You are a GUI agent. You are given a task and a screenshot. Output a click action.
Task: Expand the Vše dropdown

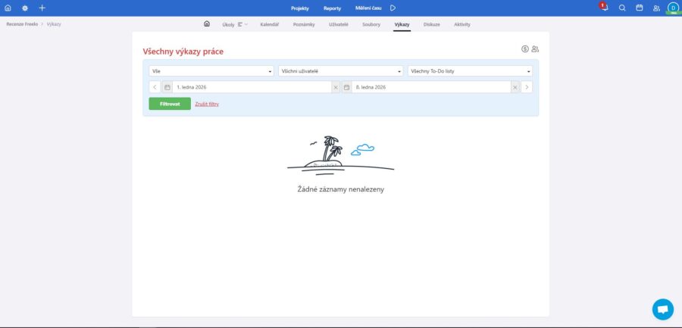(211, 71)
